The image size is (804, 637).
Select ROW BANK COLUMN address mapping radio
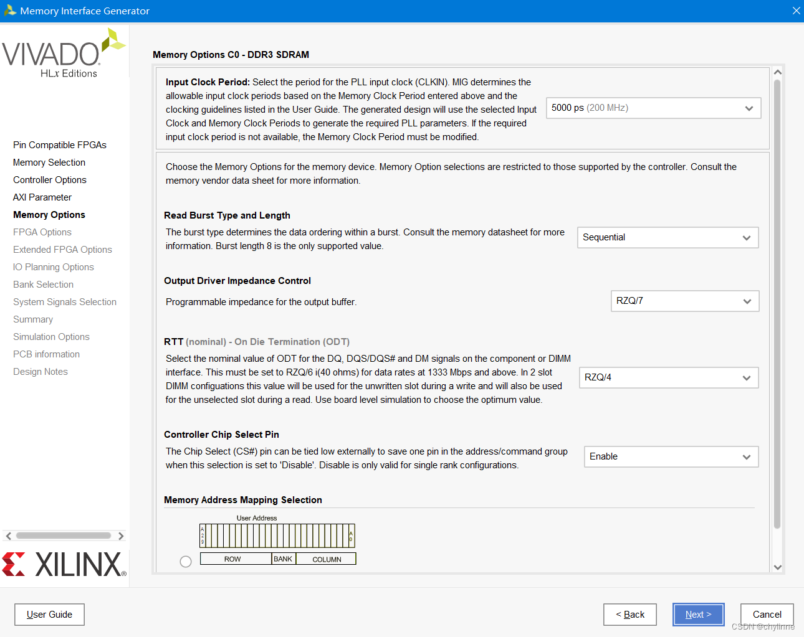pos(186,562)
